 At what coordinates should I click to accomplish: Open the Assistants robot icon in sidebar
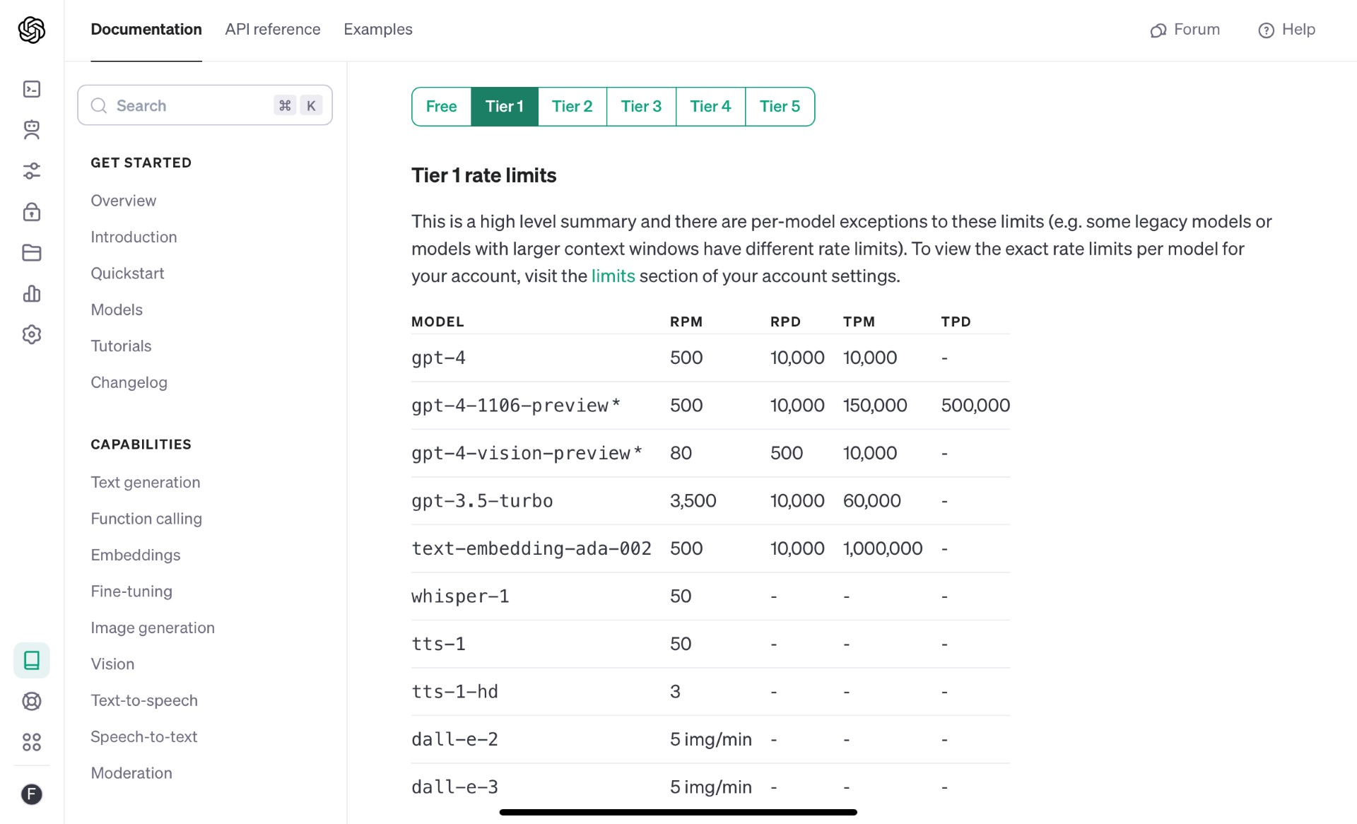tap(32, 129)
